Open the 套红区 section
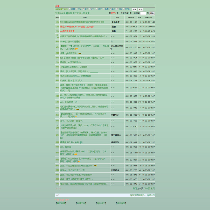Image resolution: width=210 pixels, height=210 pixels. [x=75, y=13]
